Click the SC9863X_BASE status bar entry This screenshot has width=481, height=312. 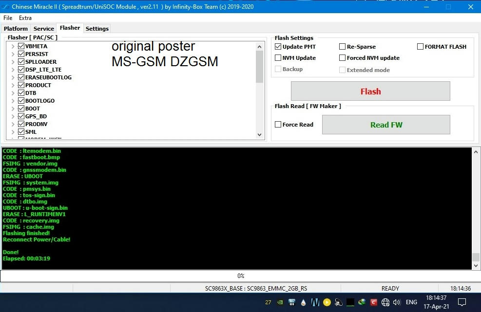coord(256,289)
